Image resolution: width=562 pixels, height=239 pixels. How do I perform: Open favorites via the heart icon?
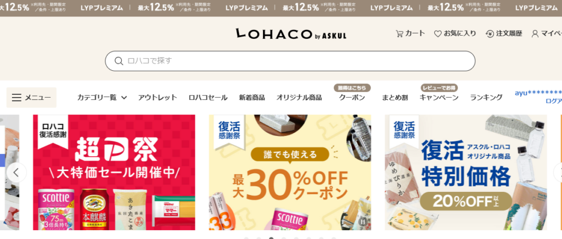click(437, 33)
